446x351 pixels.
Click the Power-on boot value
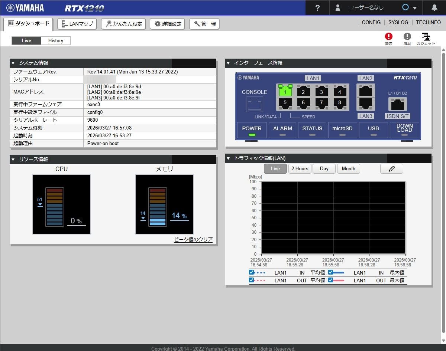coord(103,143)
